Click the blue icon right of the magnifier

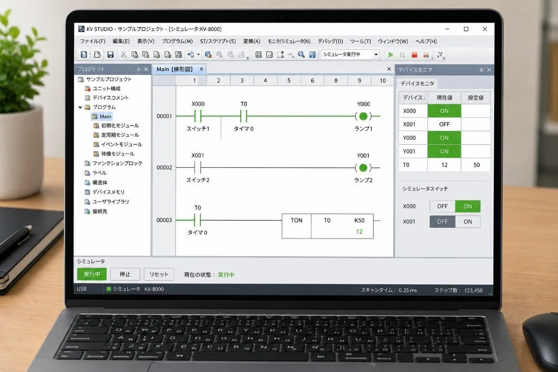tap(312, 54)
